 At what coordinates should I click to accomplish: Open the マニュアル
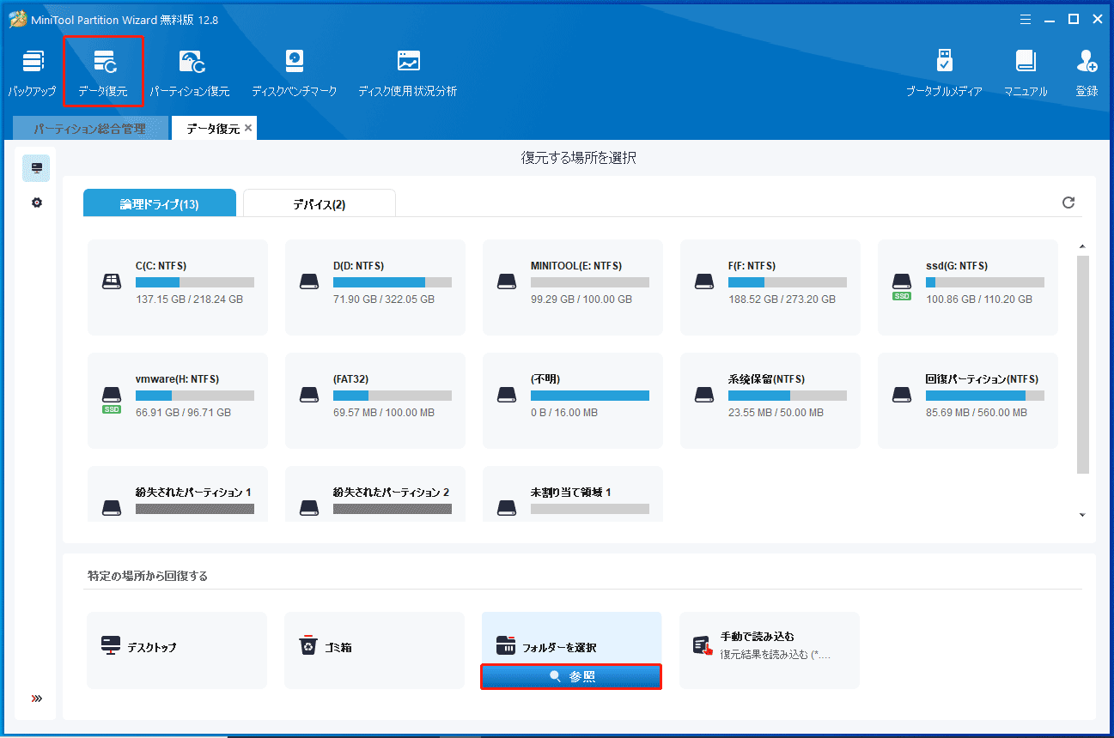[1026, 72]
